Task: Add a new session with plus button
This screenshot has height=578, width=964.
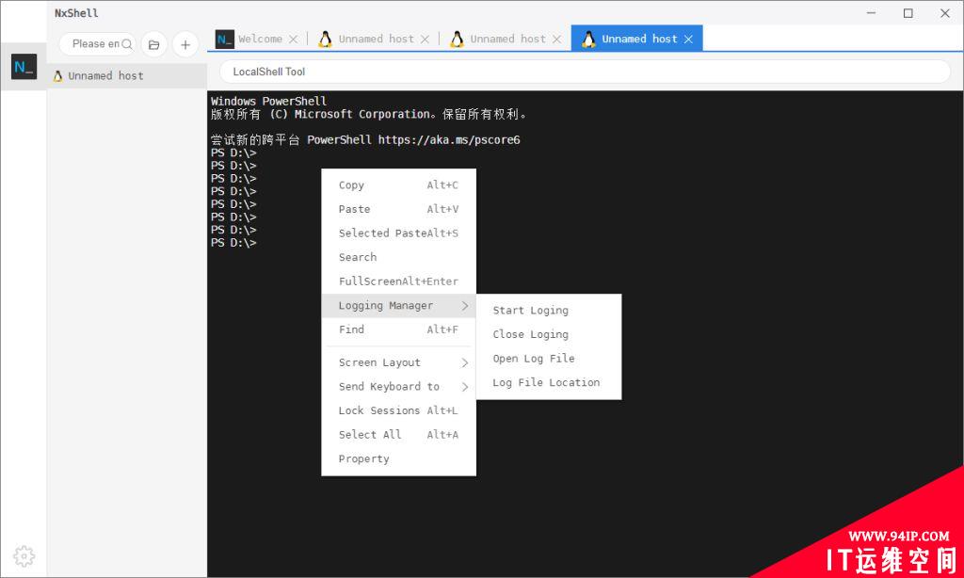Action: point(185,44)
